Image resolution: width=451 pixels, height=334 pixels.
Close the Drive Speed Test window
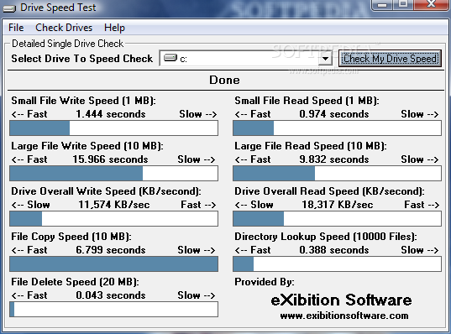click(431, 4)
